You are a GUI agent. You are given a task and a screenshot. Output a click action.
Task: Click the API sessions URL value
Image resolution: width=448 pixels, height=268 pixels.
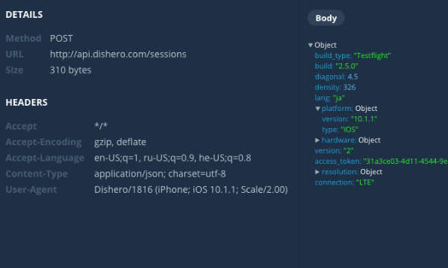point(118,54)
